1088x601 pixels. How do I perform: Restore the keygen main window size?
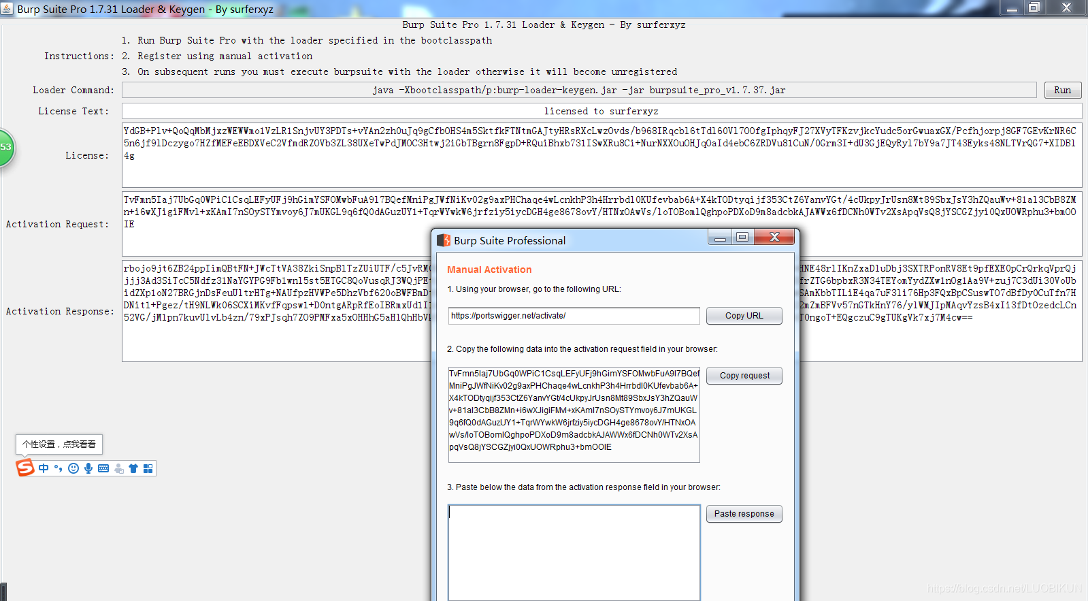pyautogui.click(x=1034, y=7)
